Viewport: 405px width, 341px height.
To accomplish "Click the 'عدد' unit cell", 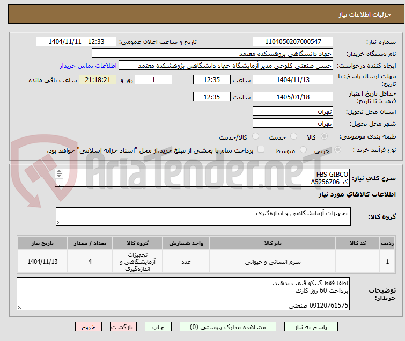I will [186, 262].
